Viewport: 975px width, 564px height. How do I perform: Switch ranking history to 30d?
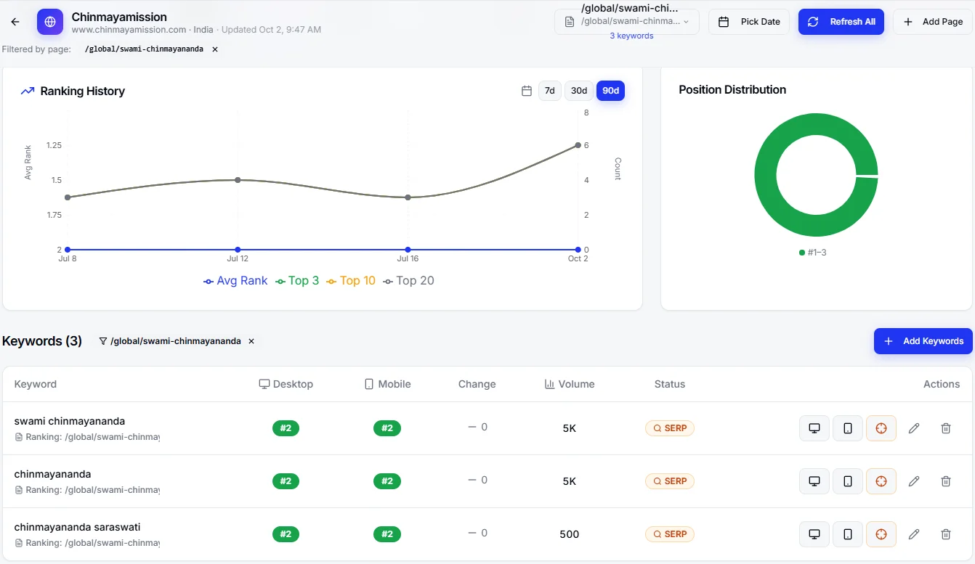click(579, 91)
